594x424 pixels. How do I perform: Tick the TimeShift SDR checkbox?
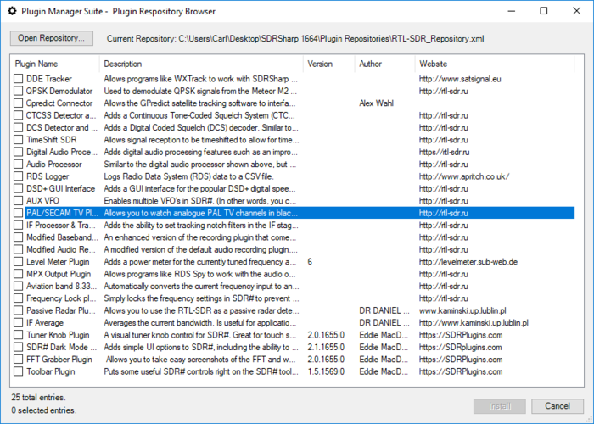[x=18, y=140]
